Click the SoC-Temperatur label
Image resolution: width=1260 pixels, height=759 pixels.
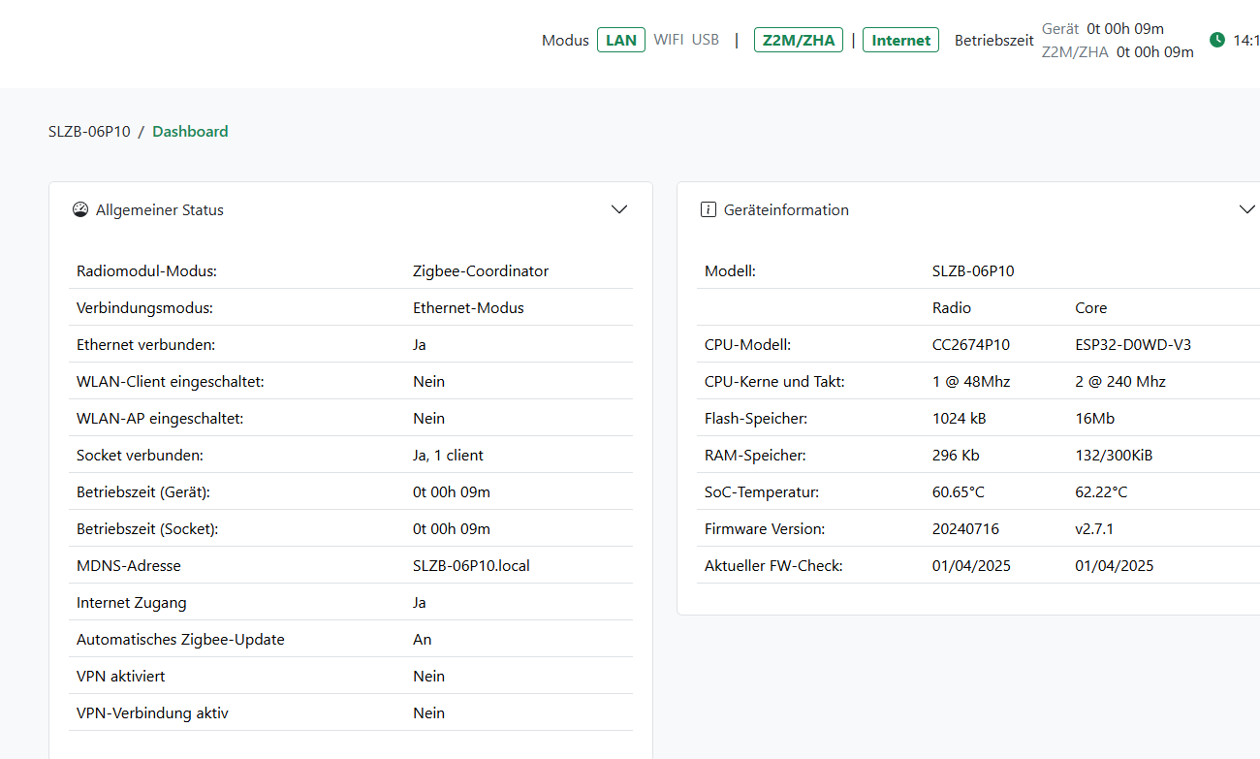tap(762, 492)
